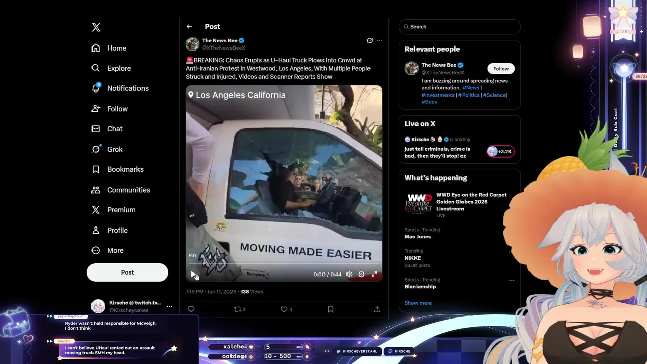Bookmark the post
The width and height of the screenshot is (647, 364).
point(330,309)
